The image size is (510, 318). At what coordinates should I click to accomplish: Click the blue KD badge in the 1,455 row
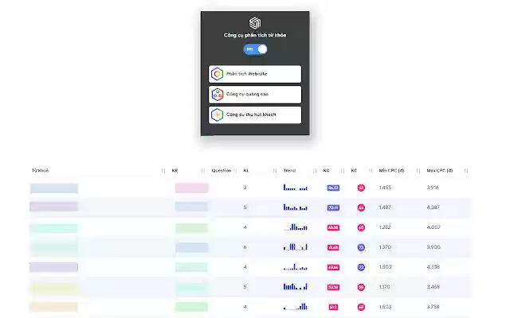(333, 188)
